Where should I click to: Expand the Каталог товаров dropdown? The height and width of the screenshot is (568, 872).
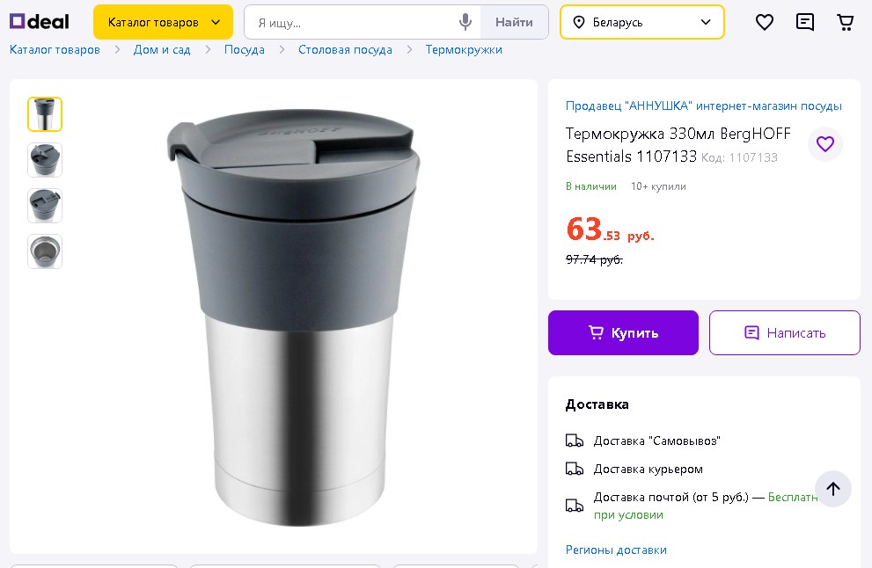[x=163, y=22]
